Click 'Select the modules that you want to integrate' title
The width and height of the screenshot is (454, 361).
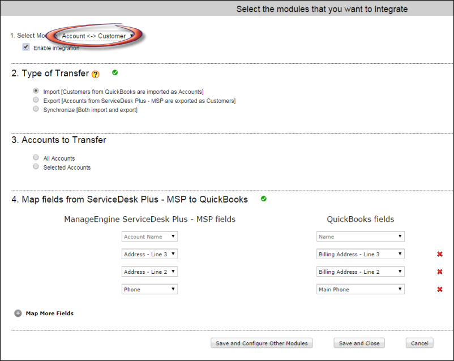point(322,9)
